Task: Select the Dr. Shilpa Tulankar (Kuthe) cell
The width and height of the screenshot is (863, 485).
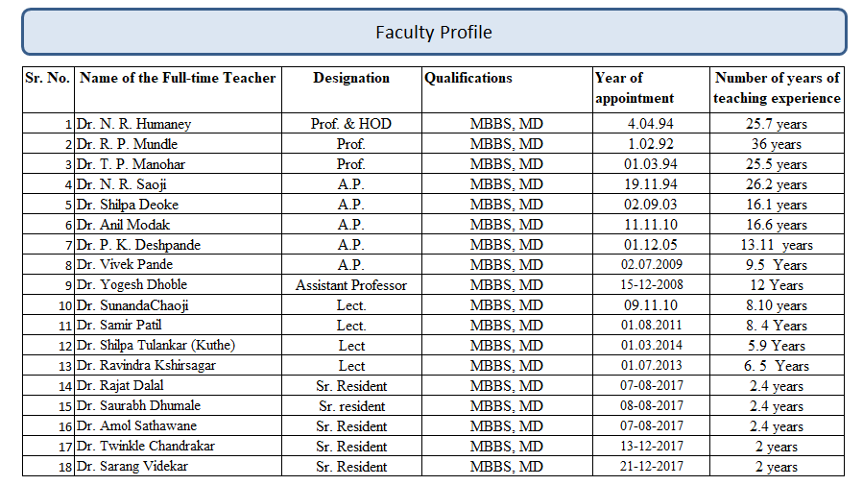Action: coord(178,345)
